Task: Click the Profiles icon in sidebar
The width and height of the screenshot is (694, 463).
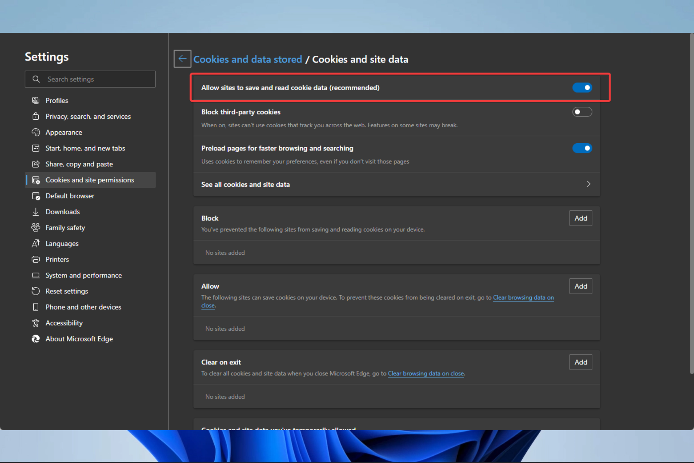Action: point(36,100)
